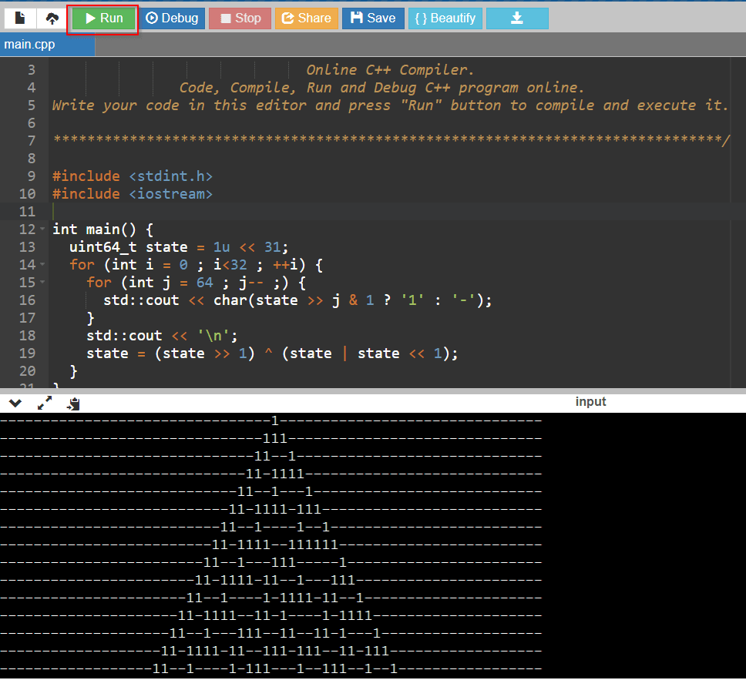Fold the inner for loop at line 15
This screenshot has height=680, width=746.
pos(42,283)
